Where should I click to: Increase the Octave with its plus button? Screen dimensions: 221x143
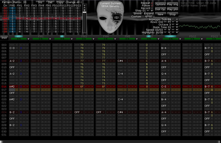[177, 25]
